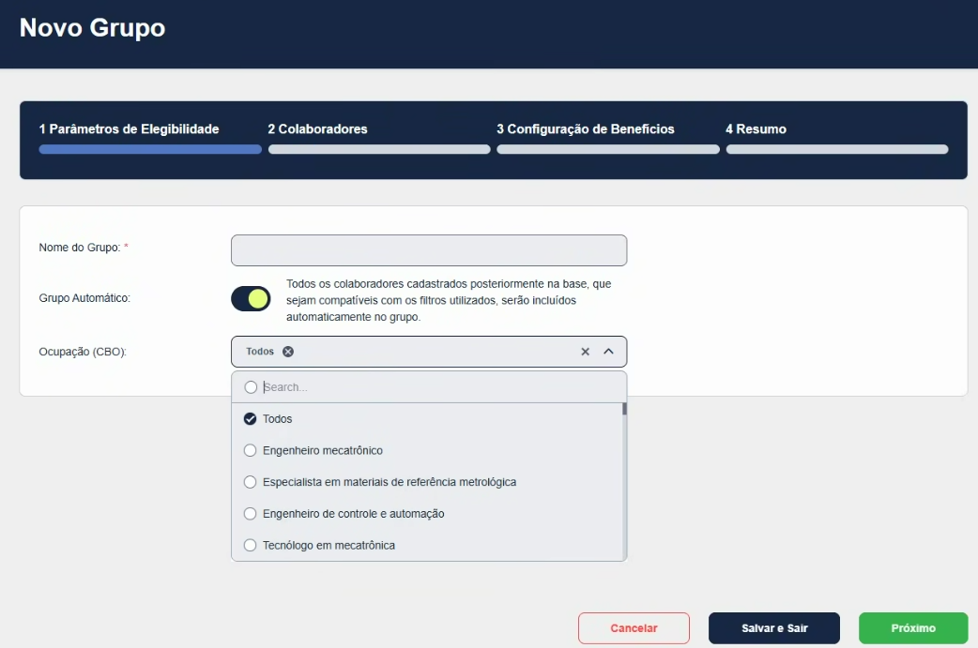Screen dimensions: 978x648
Task: Proceed with the Próximo button
Action: click(x=913, y=628)
